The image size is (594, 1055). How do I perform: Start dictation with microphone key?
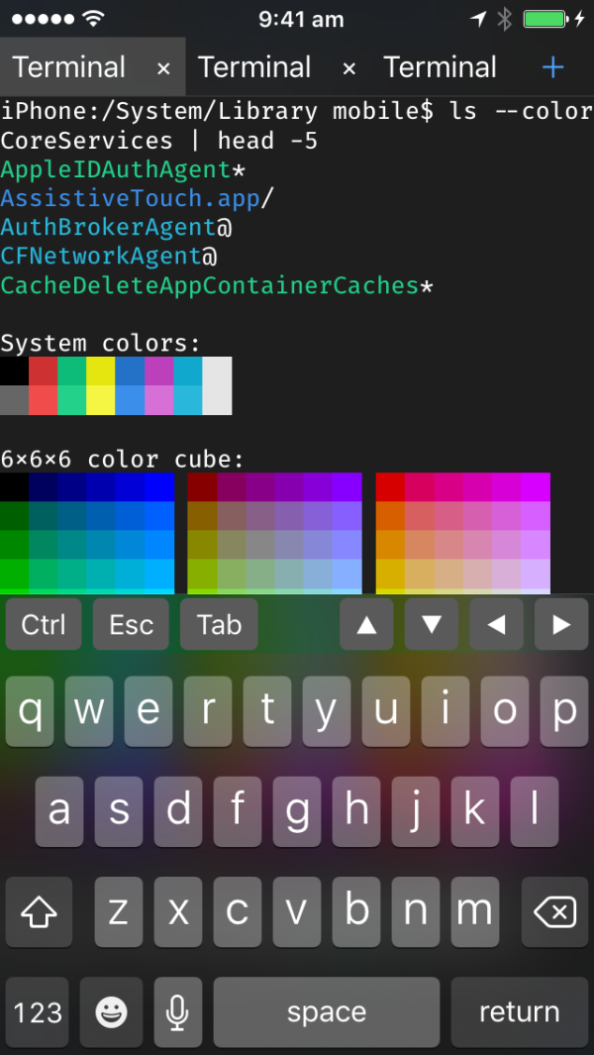click(x=177, y=1011)
